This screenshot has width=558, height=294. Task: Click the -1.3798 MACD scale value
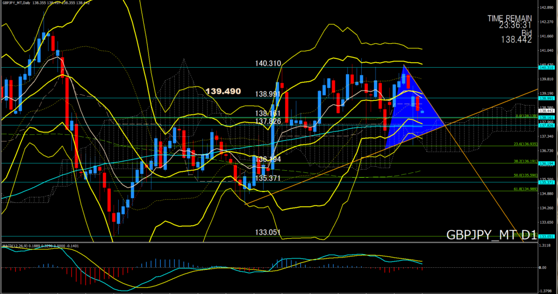tap(545, 291)
